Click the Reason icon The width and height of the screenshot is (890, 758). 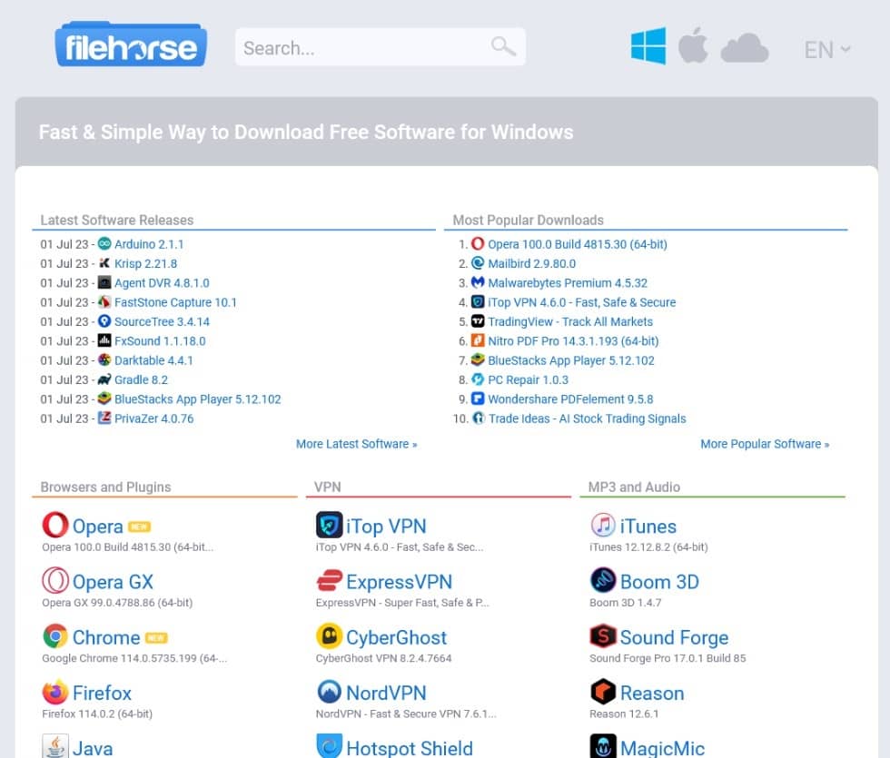[603, 692]
